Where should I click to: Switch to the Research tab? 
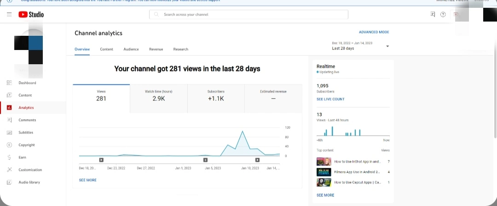tap(181, 49)
